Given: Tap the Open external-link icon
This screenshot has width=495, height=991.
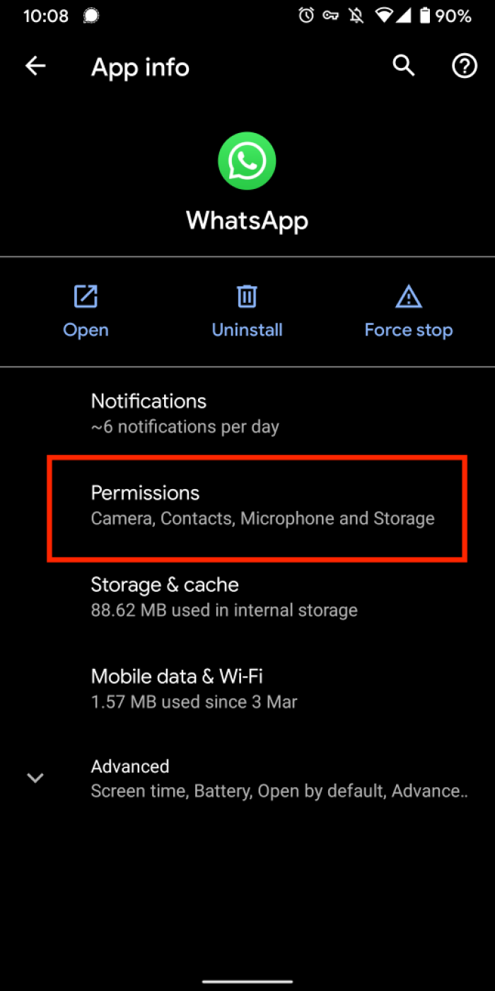Looking at the screenshot, I should (85, 297).
